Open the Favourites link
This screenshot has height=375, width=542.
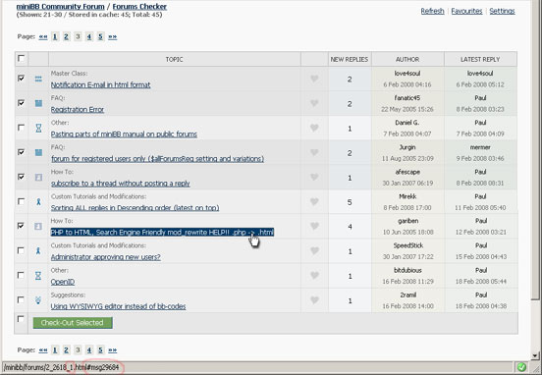(x=466, y=11)
